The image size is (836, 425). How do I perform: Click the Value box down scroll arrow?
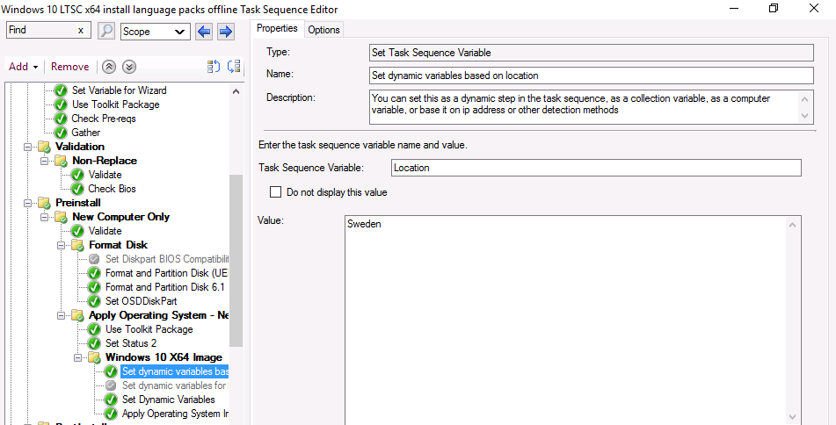click(x=793, y=417)
